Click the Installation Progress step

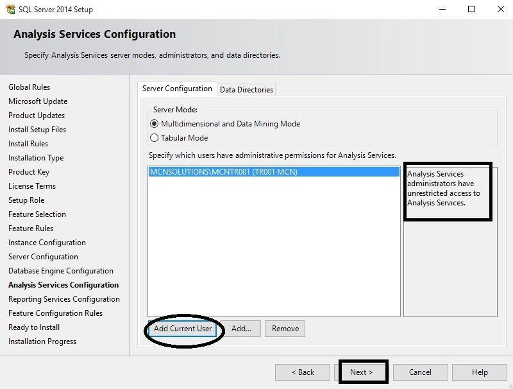(42, 341)
